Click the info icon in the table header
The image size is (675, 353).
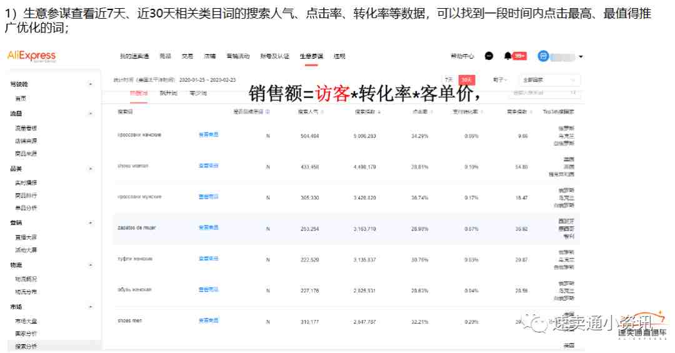(267, 112)
